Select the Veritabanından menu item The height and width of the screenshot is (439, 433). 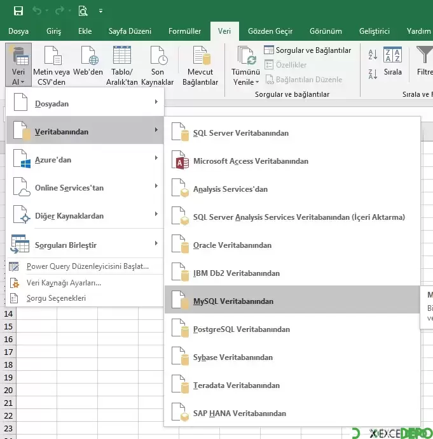tap(85, 130)
